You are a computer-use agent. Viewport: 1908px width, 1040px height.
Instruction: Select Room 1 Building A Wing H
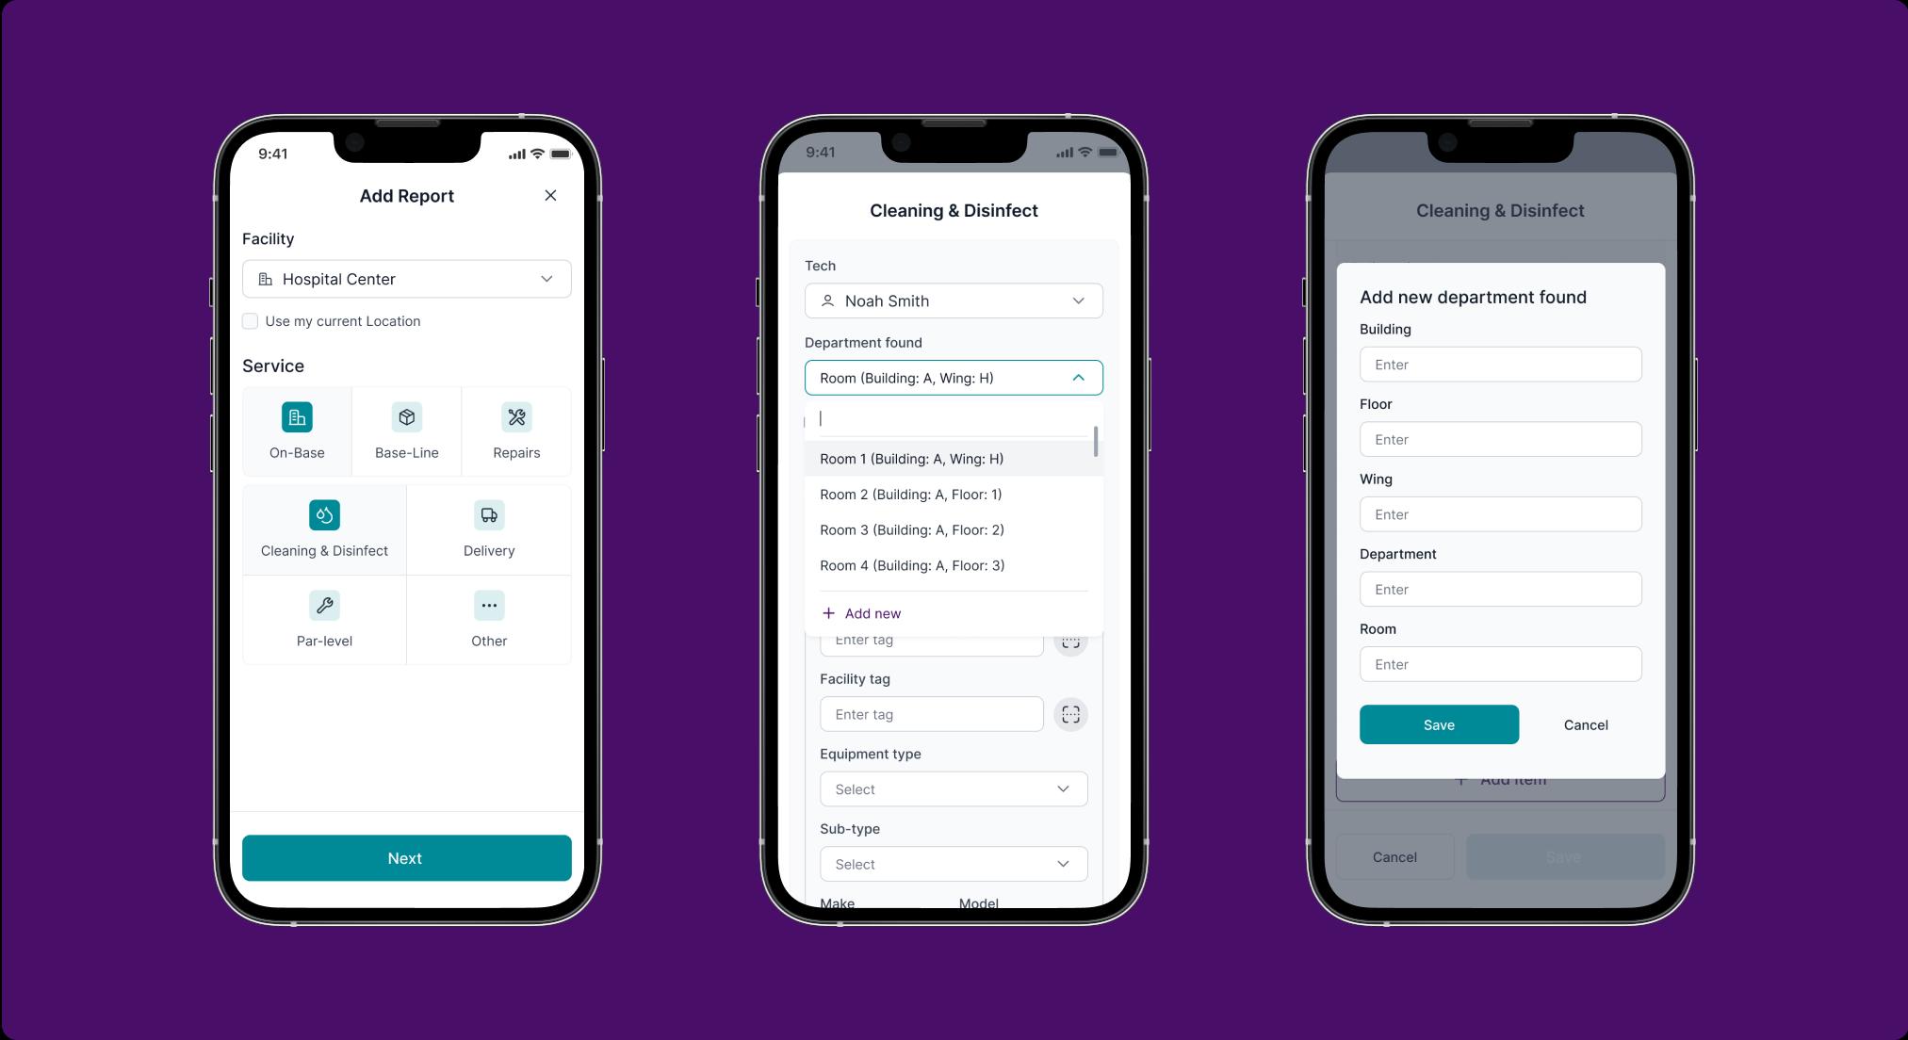pos(912,457)
